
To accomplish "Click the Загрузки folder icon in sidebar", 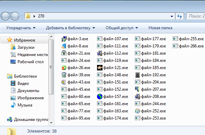I will click(13, 47).
